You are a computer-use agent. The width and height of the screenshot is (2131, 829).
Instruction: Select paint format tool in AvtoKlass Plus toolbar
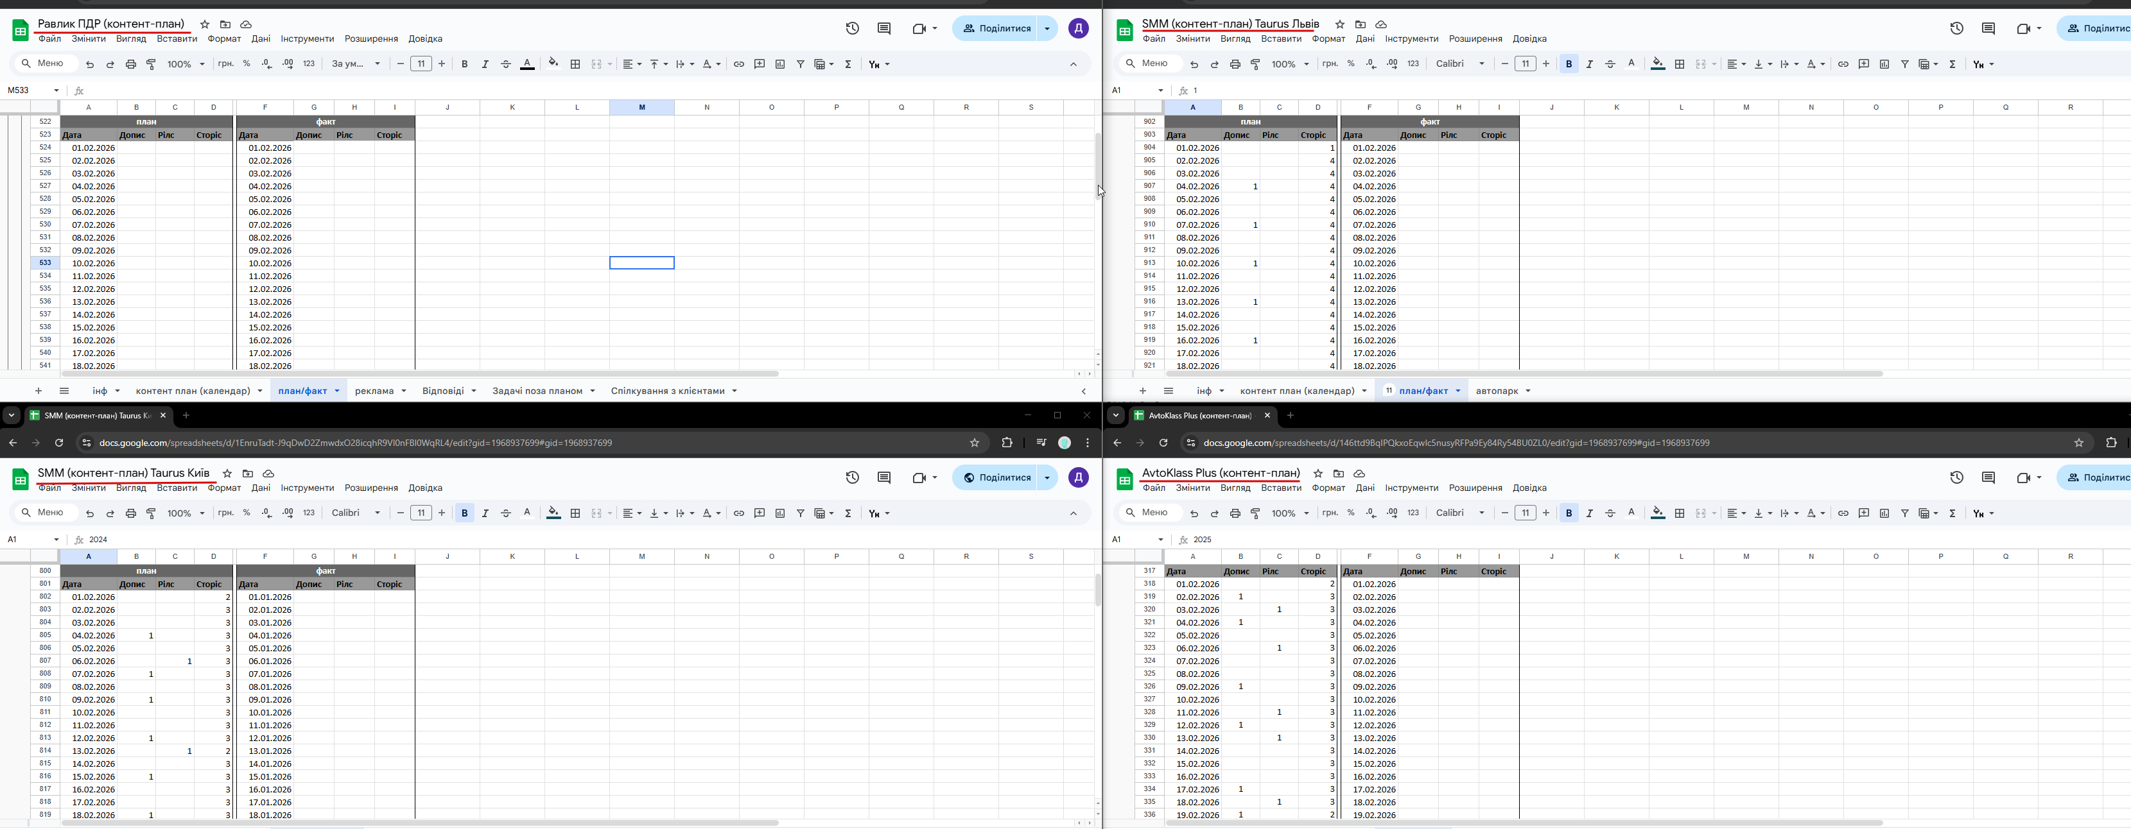(1255, 513)
